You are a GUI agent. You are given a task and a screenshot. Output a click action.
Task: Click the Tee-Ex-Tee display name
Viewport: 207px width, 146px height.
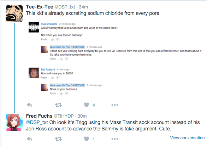click(x=40, y=7)
